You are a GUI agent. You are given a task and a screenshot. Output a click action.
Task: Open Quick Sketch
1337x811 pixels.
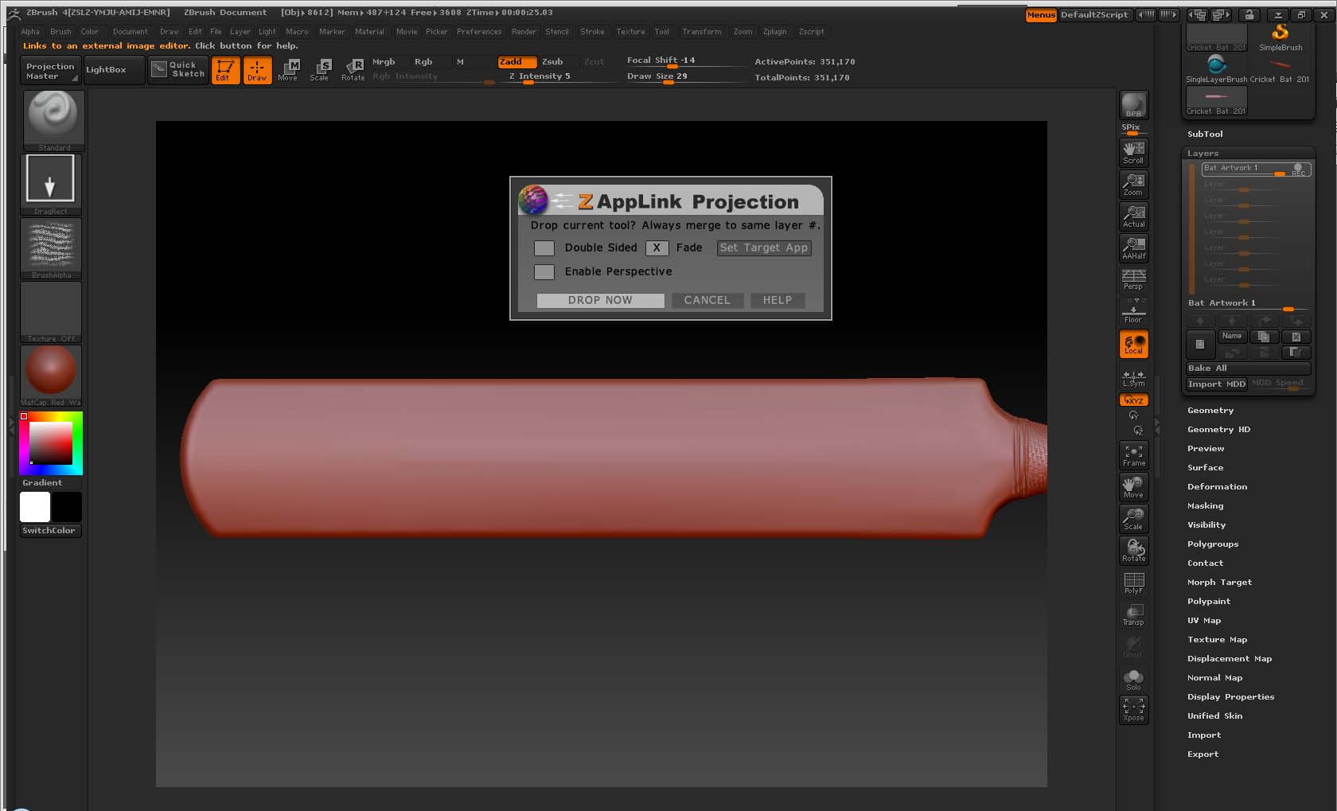coord(178,70)
